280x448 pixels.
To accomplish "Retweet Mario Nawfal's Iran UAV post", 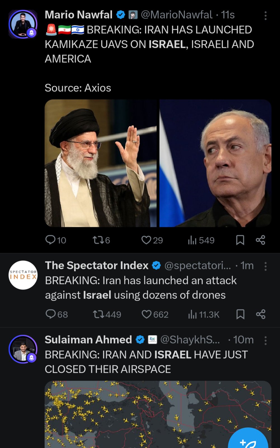I will click(98, 240).
